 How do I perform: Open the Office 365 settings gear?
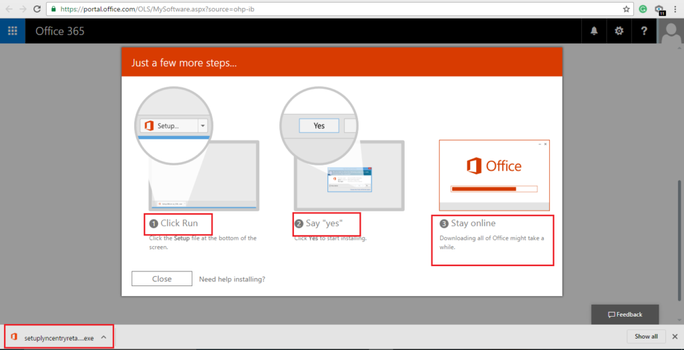click(x=619, y=31)
